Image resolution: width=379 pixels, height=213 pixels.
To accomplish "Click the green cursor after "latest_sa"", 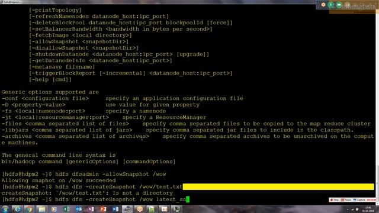I will coord(188,199).
